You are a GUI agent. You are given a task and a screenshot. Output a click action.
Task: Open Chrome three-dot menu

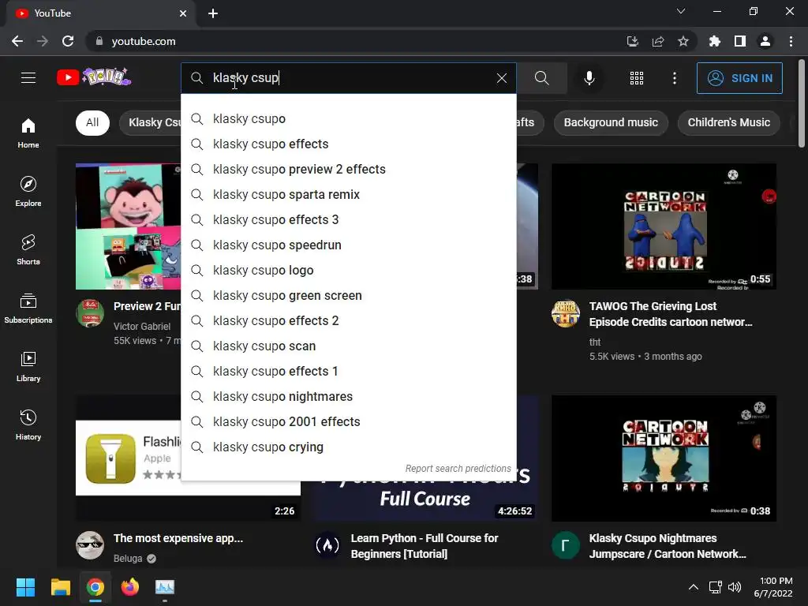[x=791, y=41]
